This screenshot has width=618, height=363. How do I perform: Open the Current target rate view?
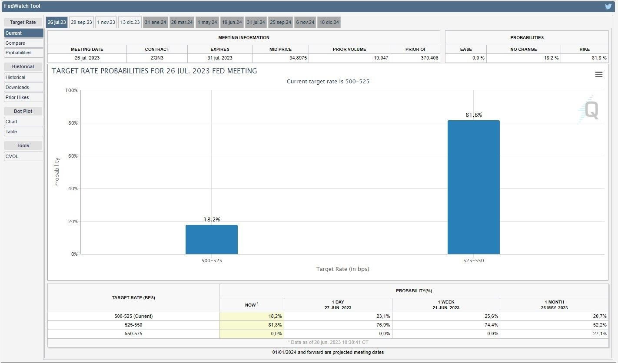click(23, 33)
